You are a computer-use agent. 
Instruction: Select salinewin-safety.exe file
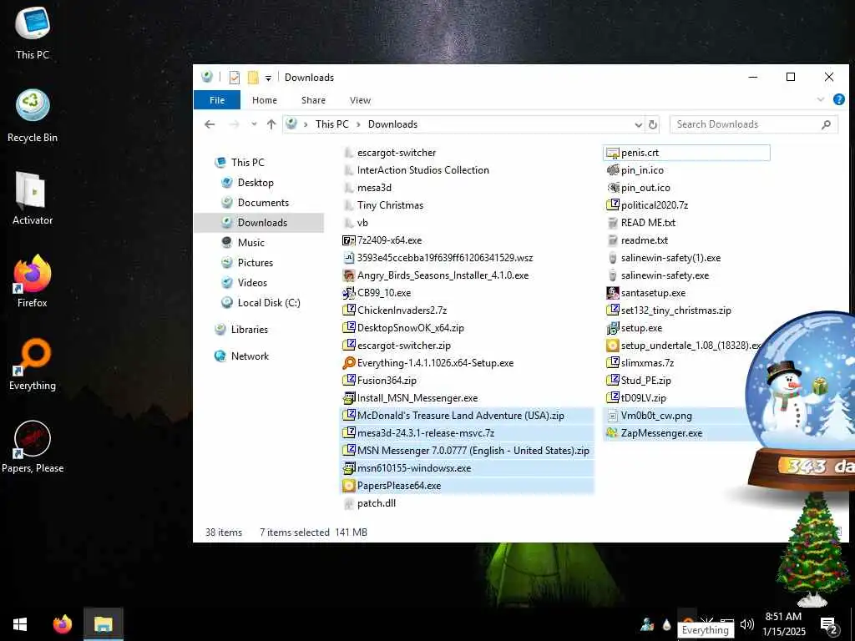coord(665,275)
